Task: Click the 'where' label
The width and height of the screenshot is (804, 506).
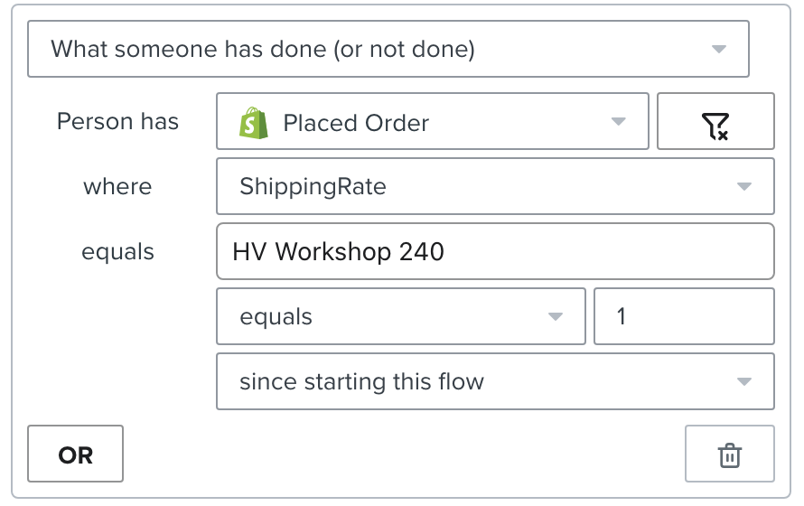Action: [x=117, y=187]
